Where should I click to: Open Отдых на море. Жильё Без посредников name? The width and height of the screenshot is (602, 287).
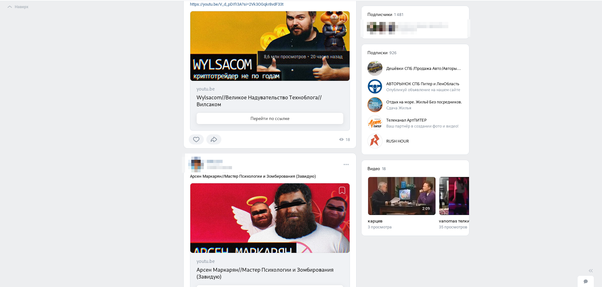(x=424, y=102)
